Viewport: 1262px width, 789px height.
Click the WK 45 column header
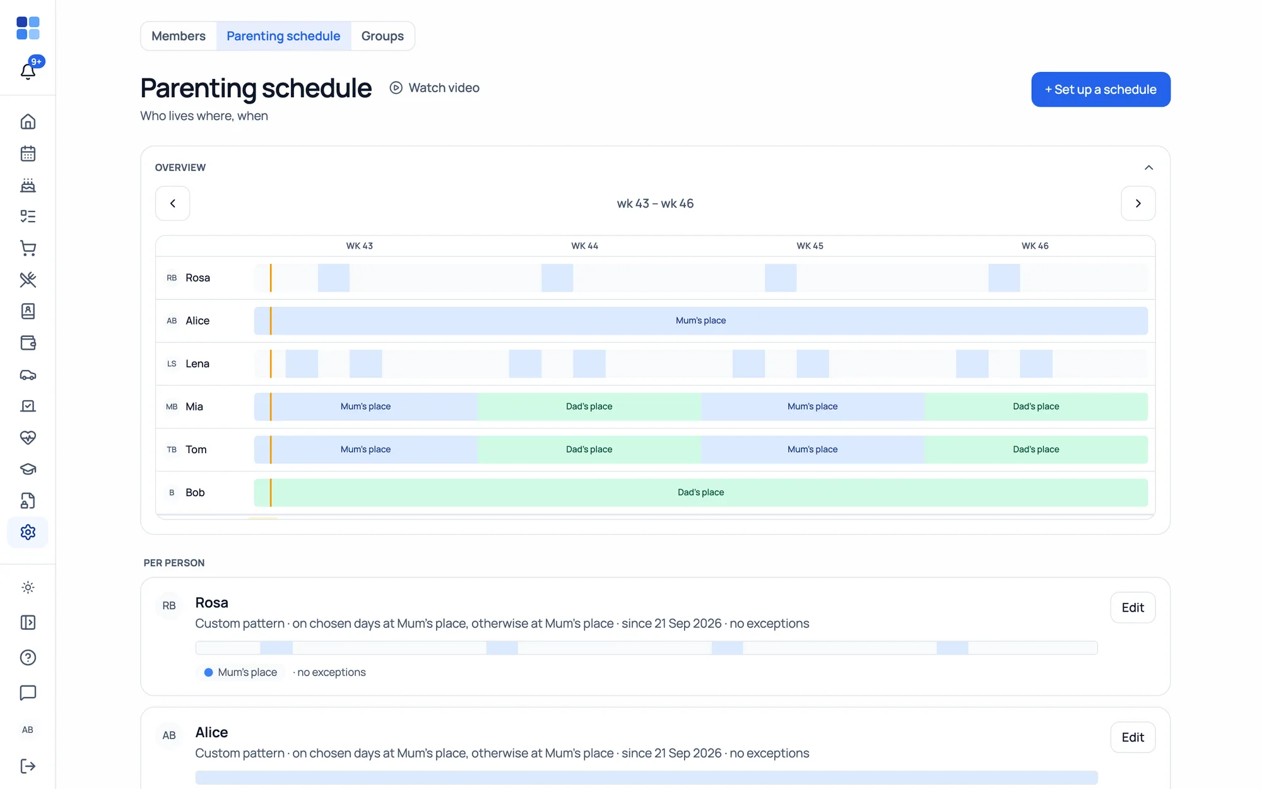tap(810, 246)
